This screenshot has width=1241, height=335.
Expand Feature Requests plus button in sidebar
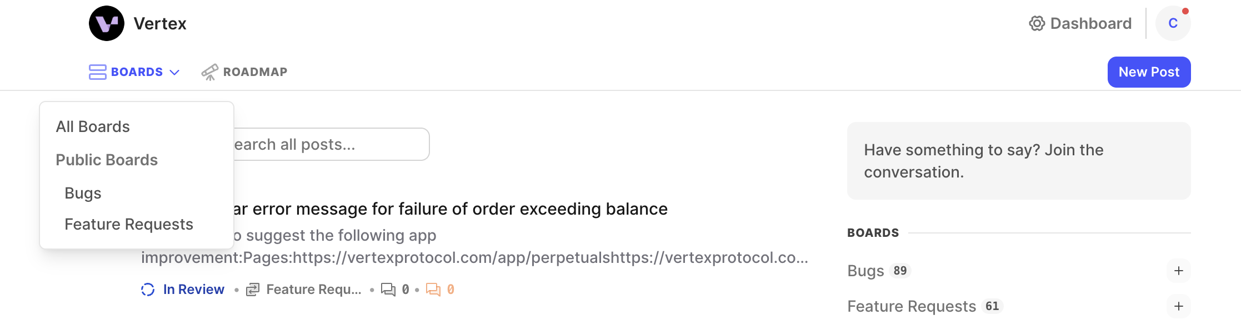click(1179, 306)
